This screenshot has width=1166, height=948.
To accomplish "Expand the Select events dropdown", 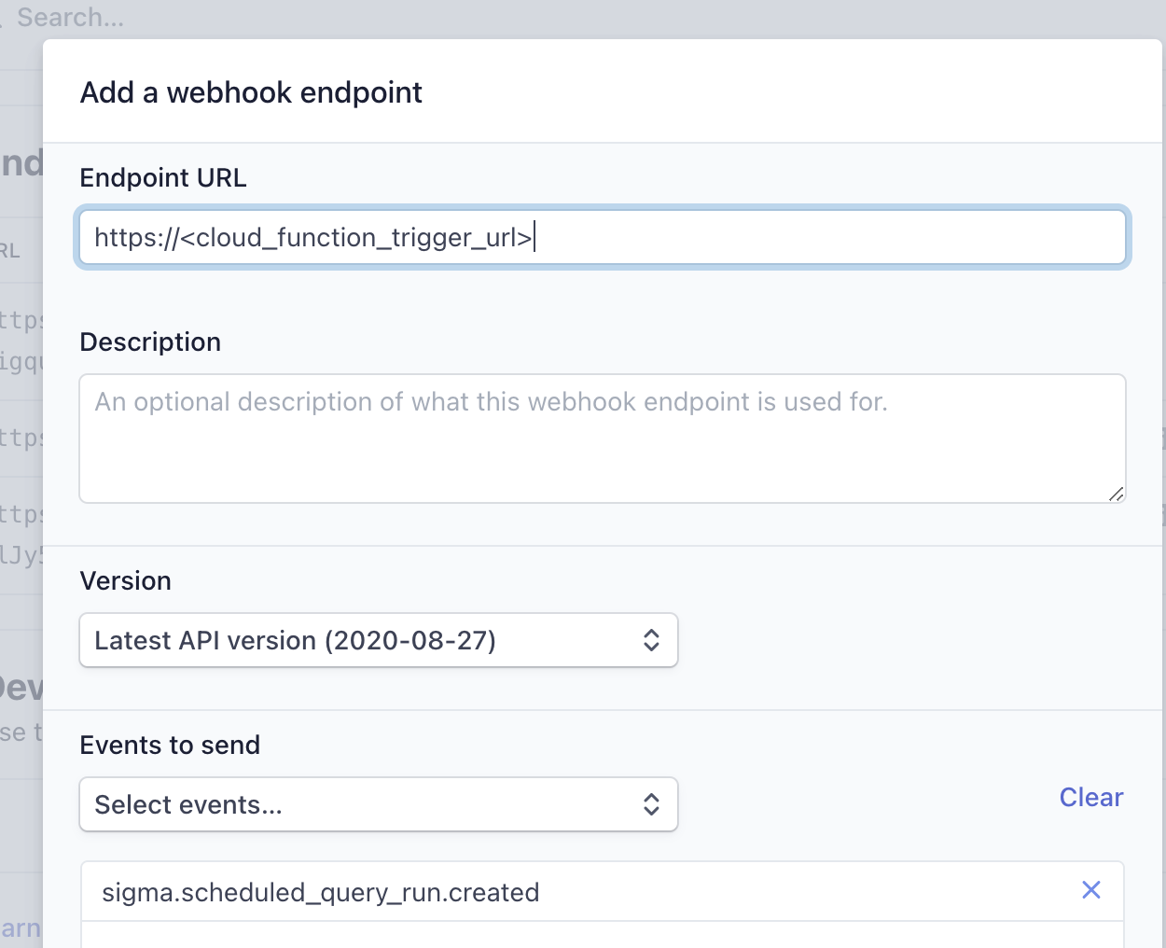I will point(378,804).
